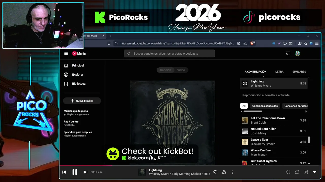Dislike the current song
The width and height of the screenshot is (325, 182).
tap(215, 172)
